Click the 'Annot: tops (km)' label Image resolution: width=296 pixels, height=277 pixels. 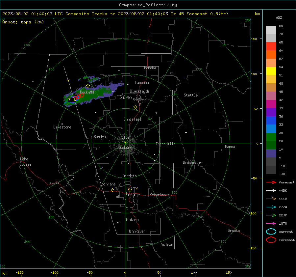[23, 22]
